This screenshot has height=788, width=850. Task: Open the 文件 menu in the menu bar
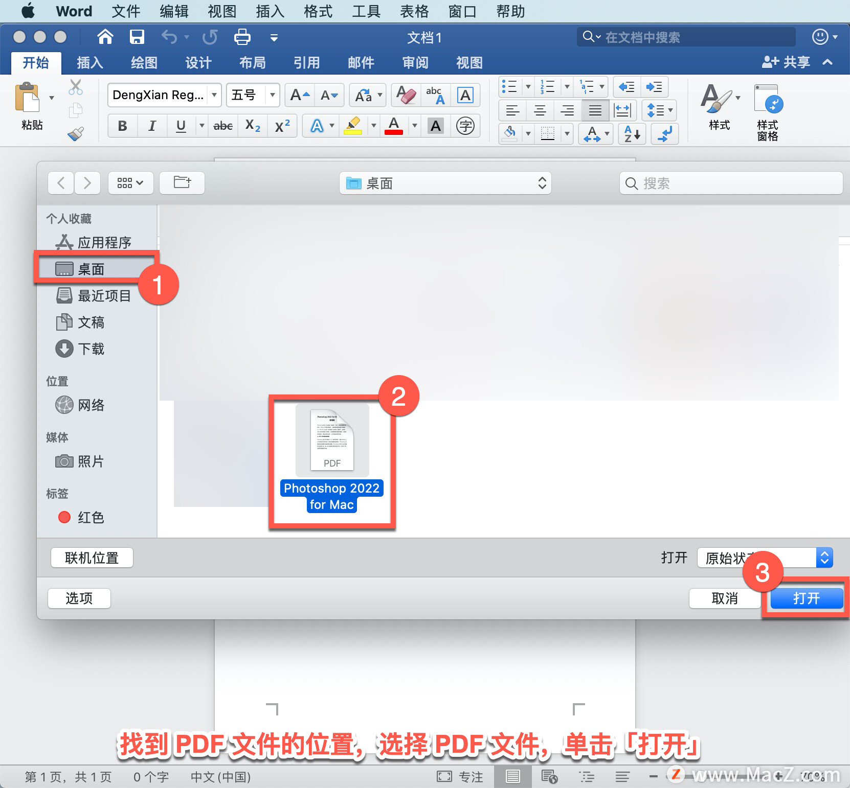(126, 11)
